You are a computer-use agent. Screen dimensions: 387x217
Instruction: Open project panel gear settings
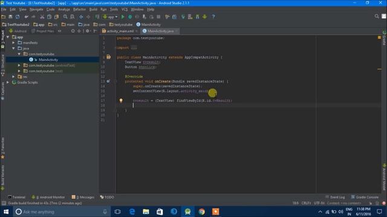pos(87,31)
